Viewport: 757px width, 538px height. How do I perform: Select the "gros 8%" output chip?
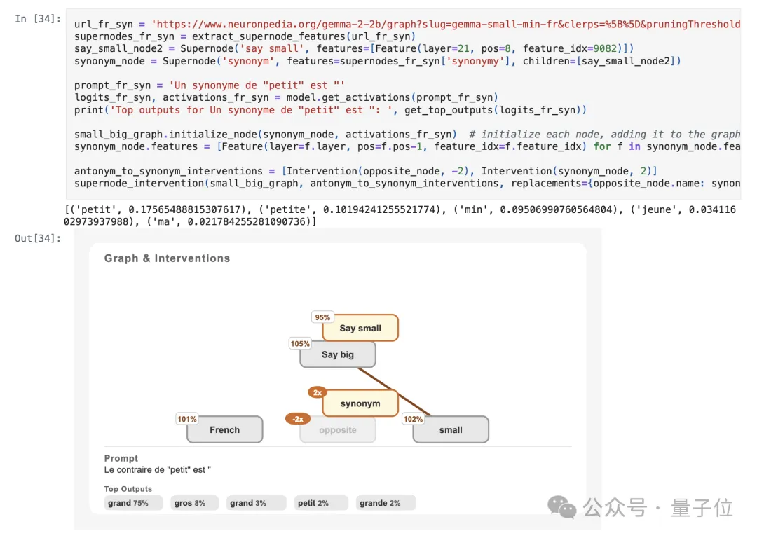(x=194, y=503)
